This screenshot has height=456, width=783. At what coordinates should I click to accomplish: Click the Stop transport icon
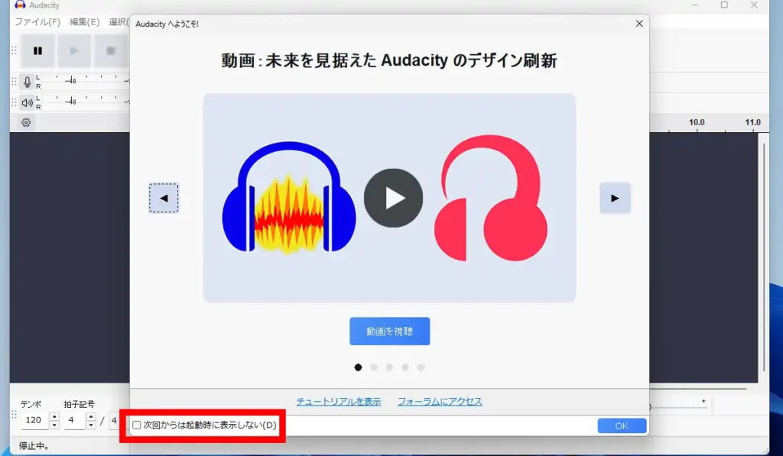pos(110,50)
